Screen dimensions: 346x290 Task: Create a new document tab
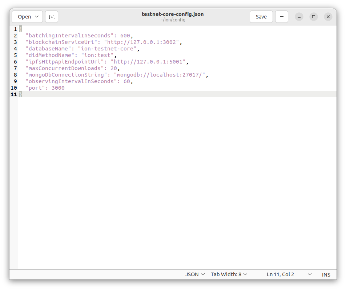(x=52, y=17)
